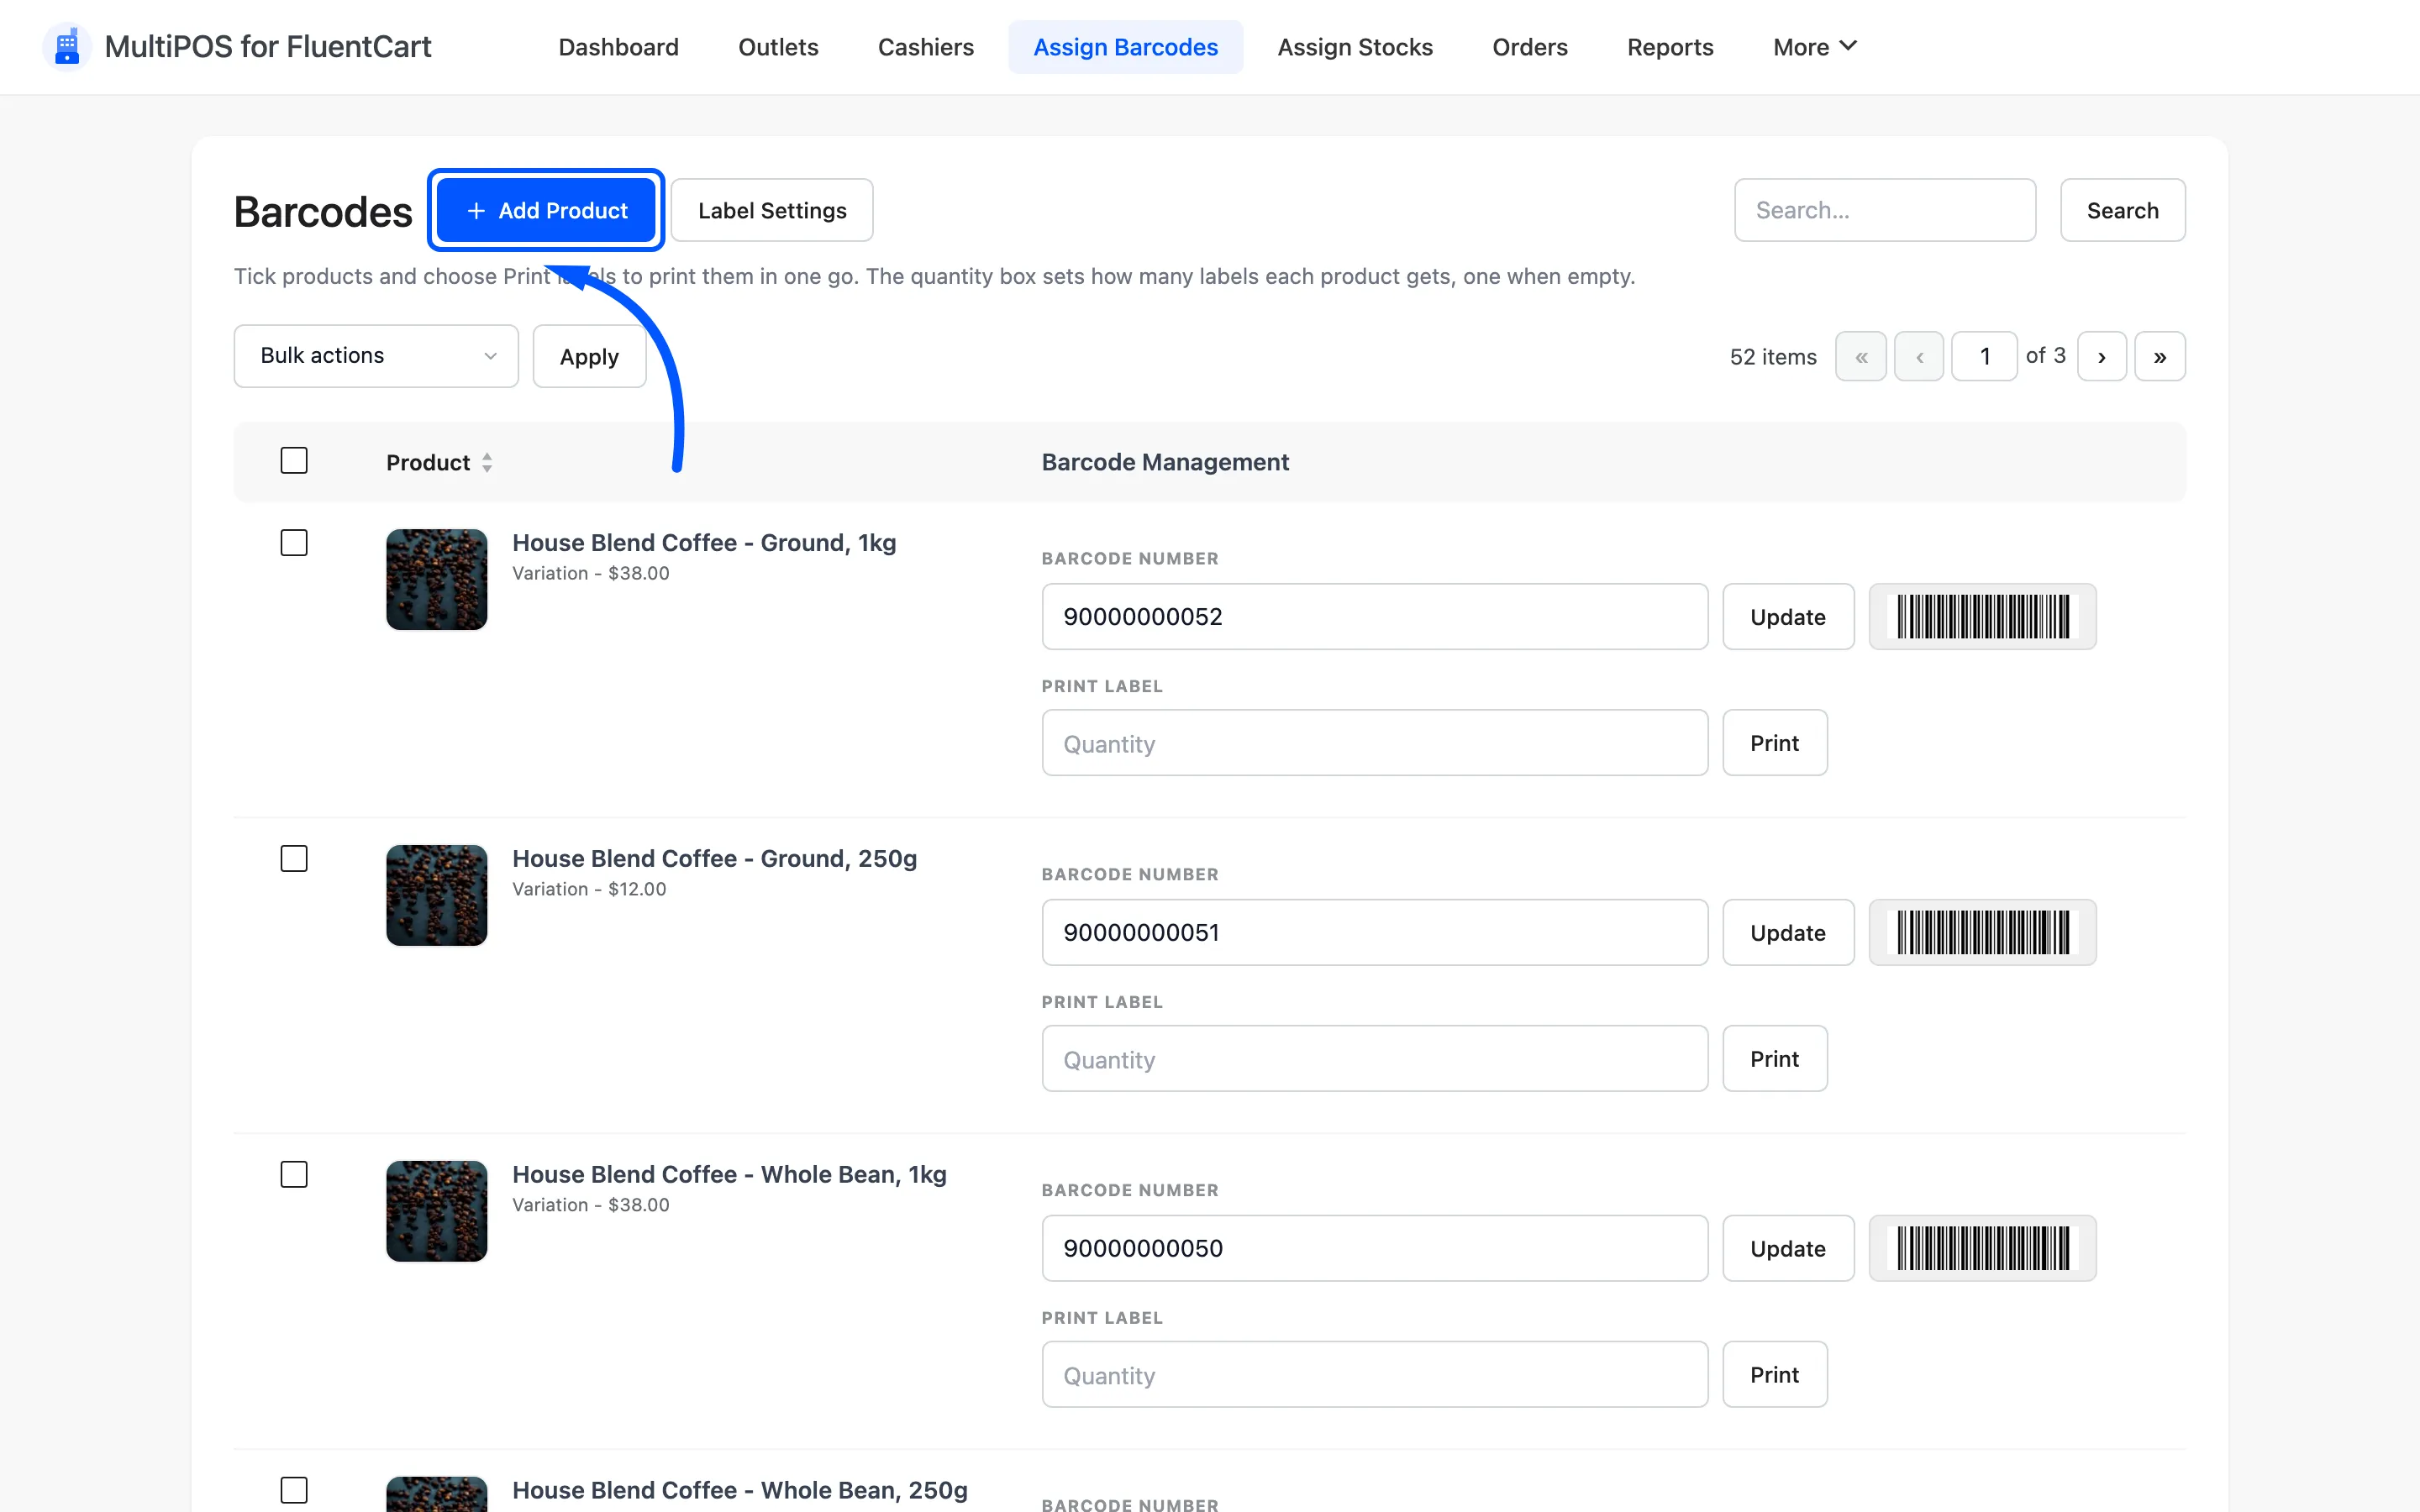This screenshot has height=1512, width=2420.
Task: Click the MultiPOS store logo icon
Action: pyautogui.click(x=67, y=47)
